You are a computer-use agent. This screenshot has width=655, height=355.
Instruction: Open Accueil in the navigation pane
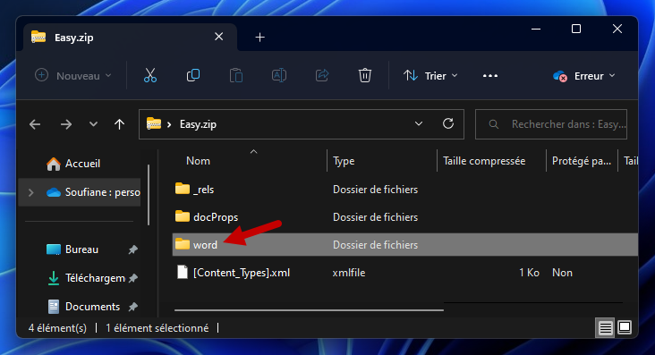pyautogui.click(x=73, y=164)
